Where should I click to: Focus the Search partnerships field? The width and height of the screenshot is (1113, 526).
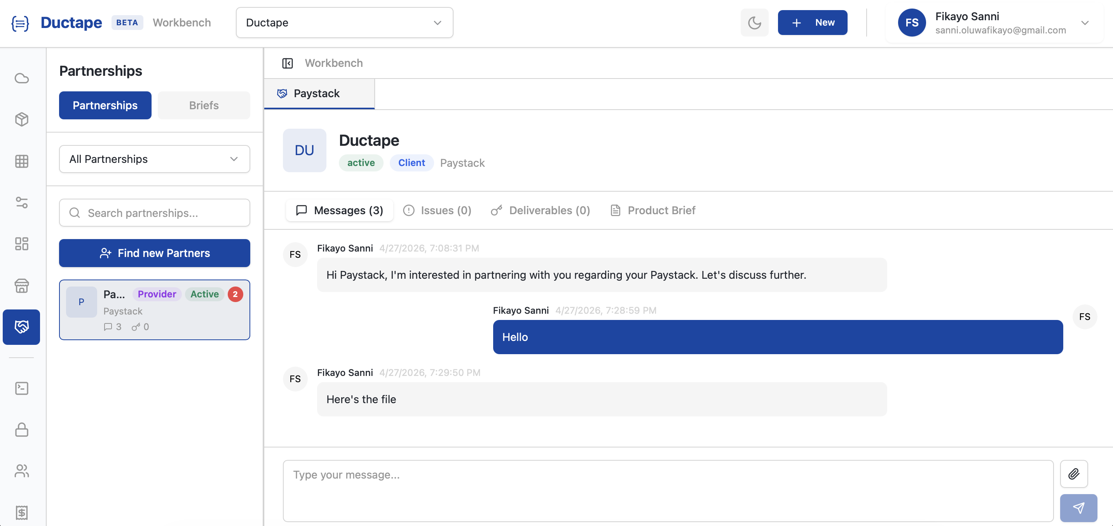tap(155, 213)
